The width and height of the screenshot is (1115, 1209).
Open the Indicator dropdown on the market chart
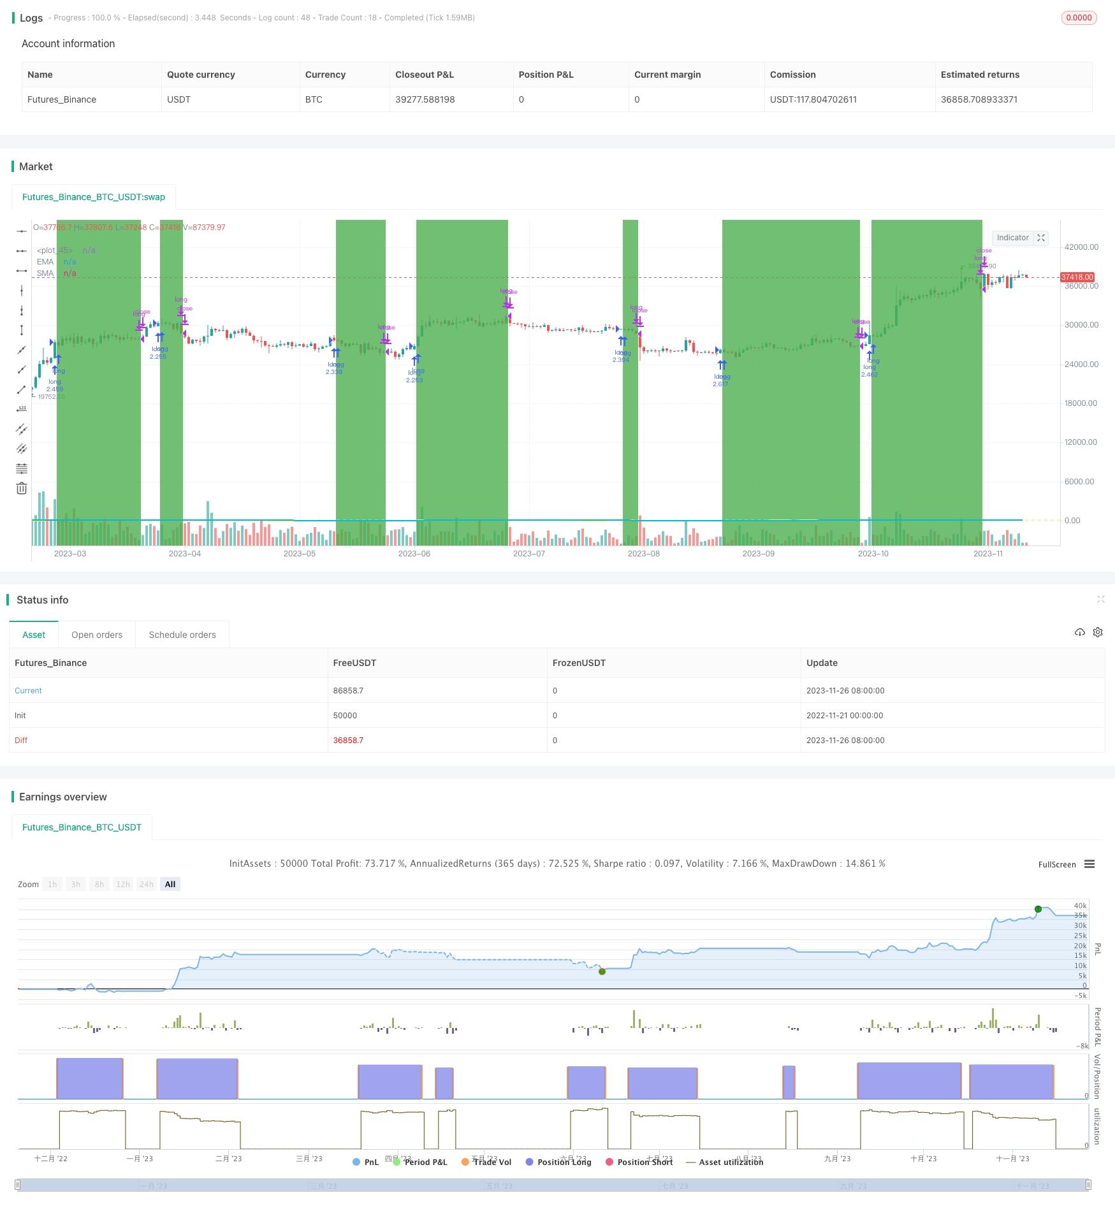coord(1012,238)
